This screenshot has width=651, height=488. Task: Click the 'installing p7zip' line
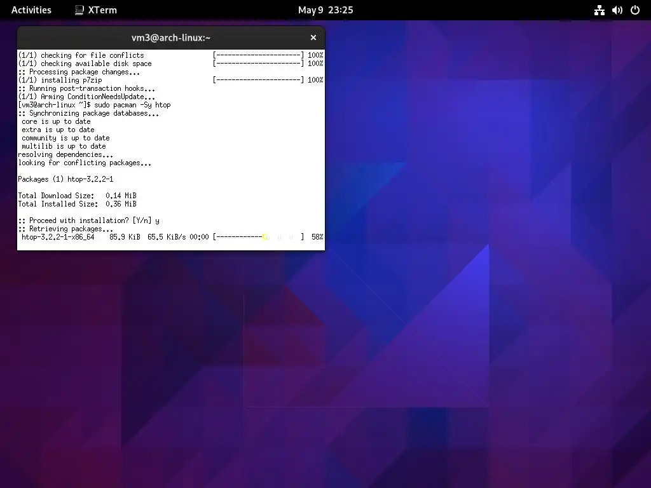(x=60, y=80)
